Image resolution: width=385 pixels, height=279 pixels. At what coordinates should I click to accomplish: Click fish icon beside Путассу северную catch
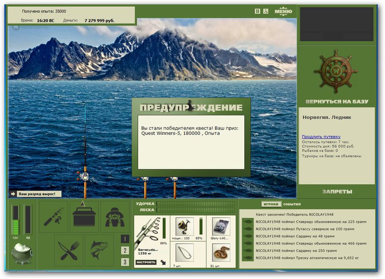(x=248, y=229)
